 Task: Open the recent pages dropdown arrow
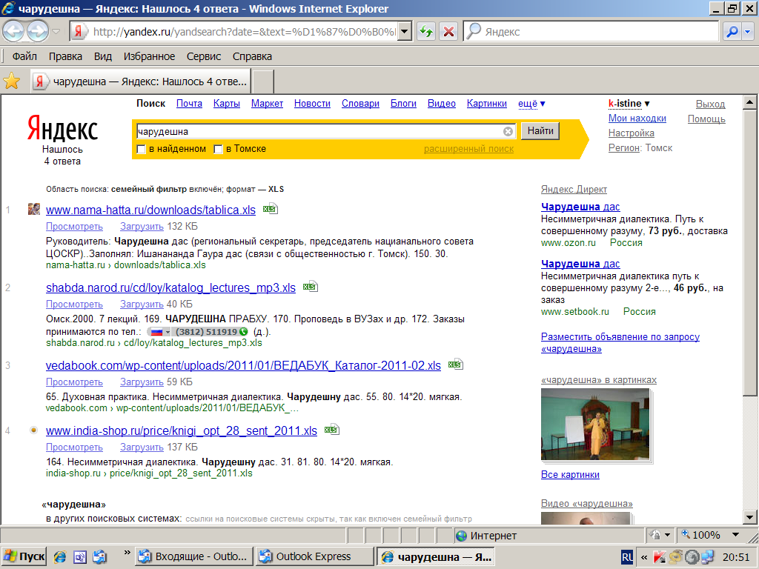pos(56,32)
